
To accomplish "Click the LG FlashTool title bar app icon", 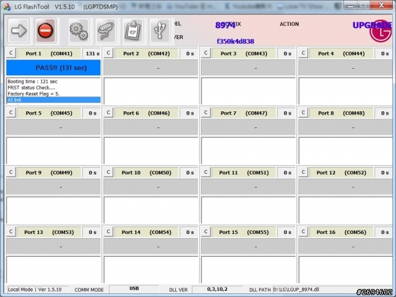I will [7, 7].
